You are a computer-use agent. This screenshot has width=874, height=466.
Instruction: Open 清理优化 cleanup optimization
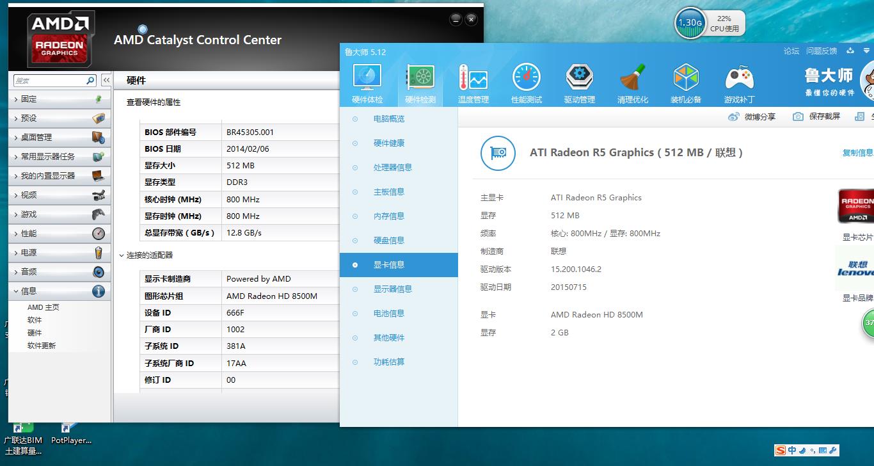(x=633, y=84)
